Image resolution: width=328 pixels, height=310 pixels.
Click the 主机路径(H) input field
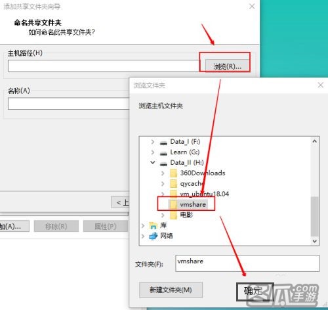[104, 66]
